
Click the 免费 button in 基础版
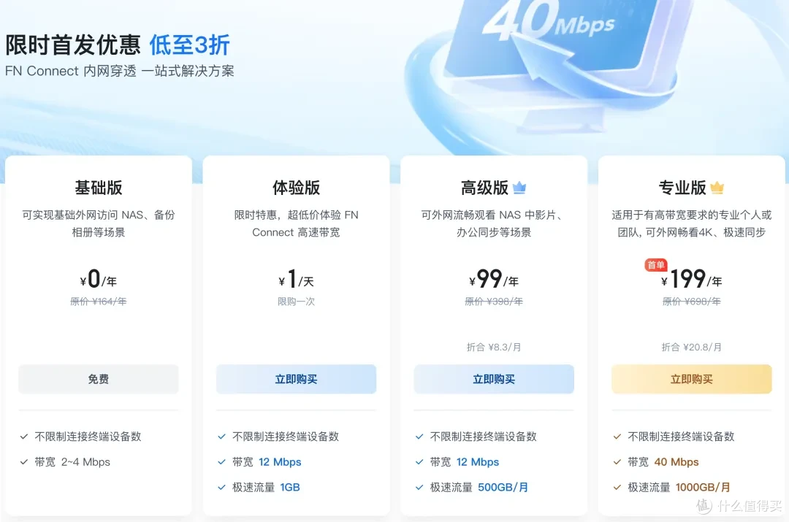(99, 379)
